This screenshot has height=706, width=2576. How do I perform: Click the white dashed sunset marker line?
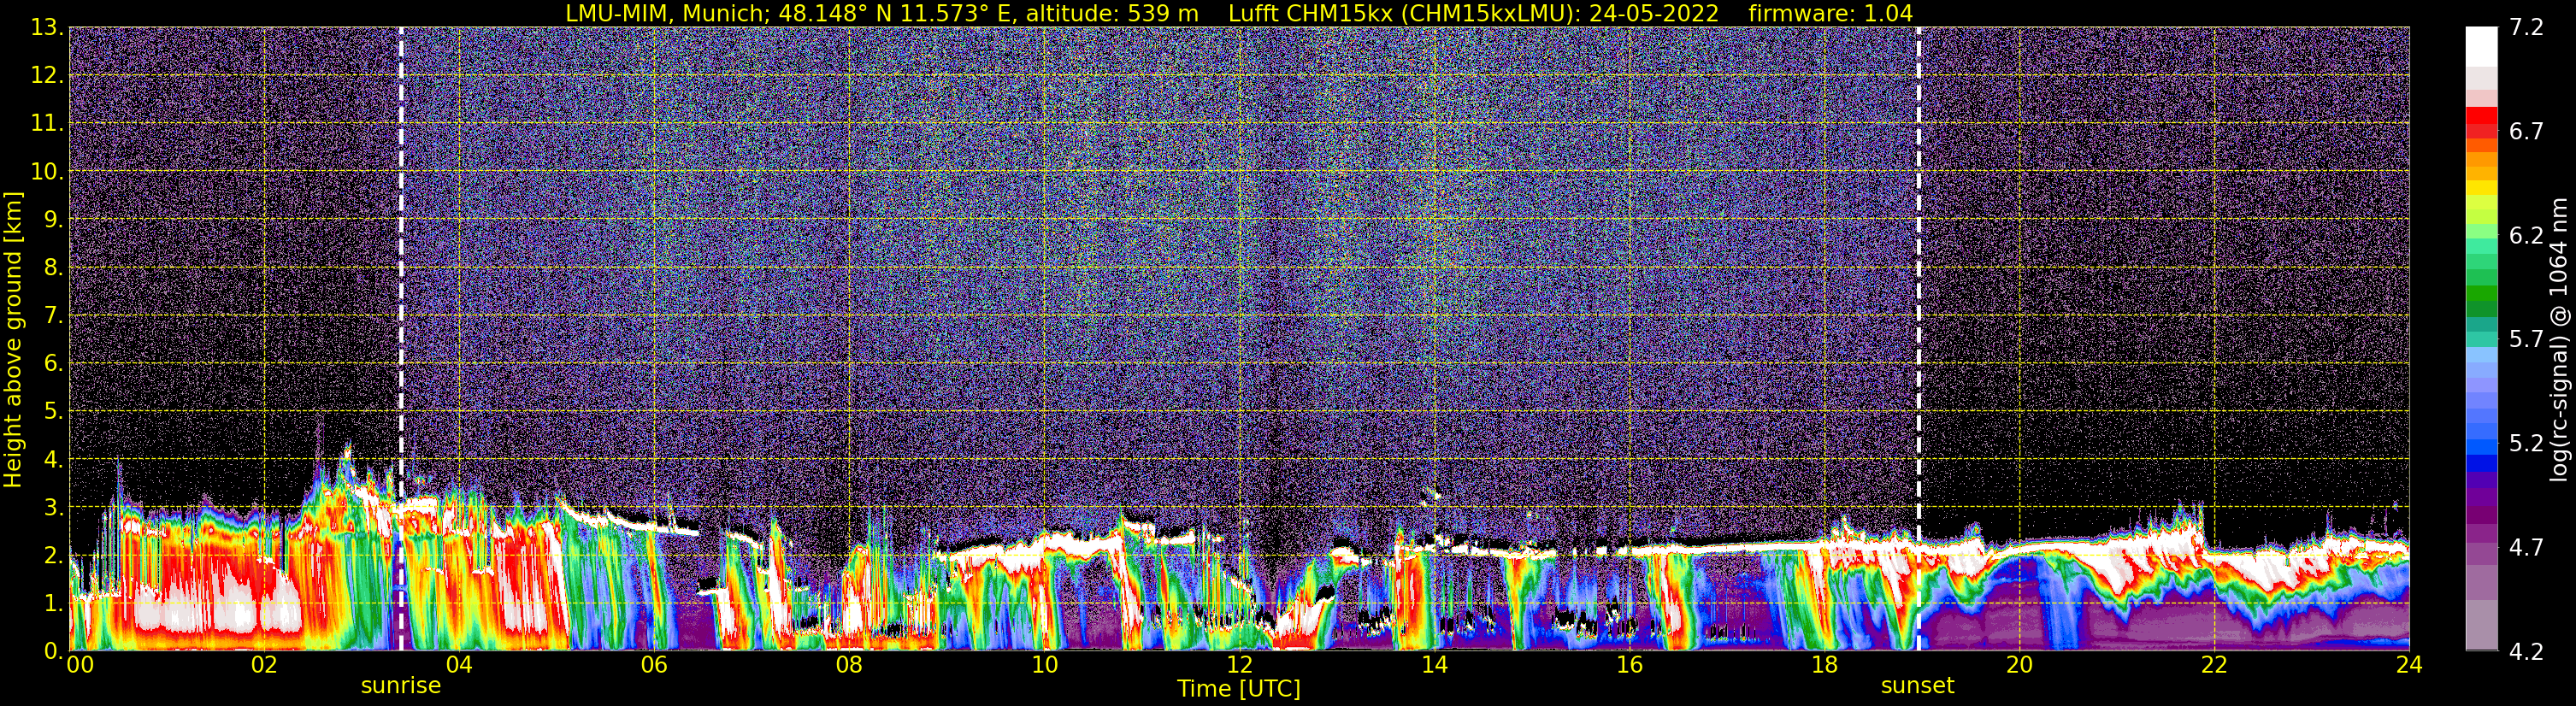click(1918, 338)
